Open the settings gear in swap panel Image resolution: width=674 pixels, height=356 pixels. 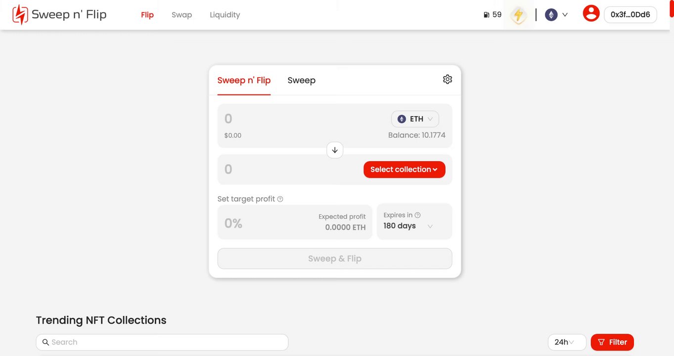pyautogui.click(x=448, y=79)
